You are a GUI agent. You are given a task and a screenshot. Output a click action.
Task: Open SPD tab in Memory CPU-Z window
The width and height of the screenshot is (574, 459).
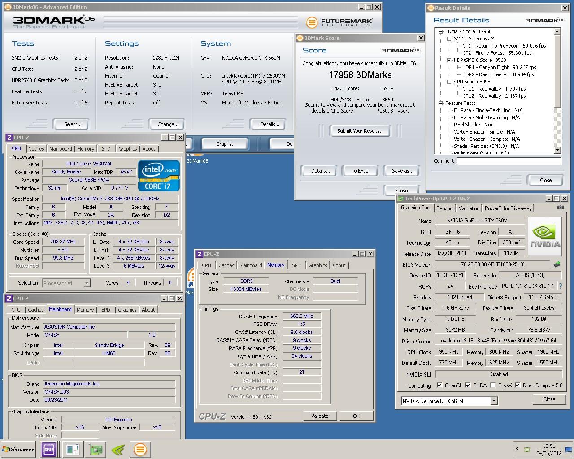point(296,265)
